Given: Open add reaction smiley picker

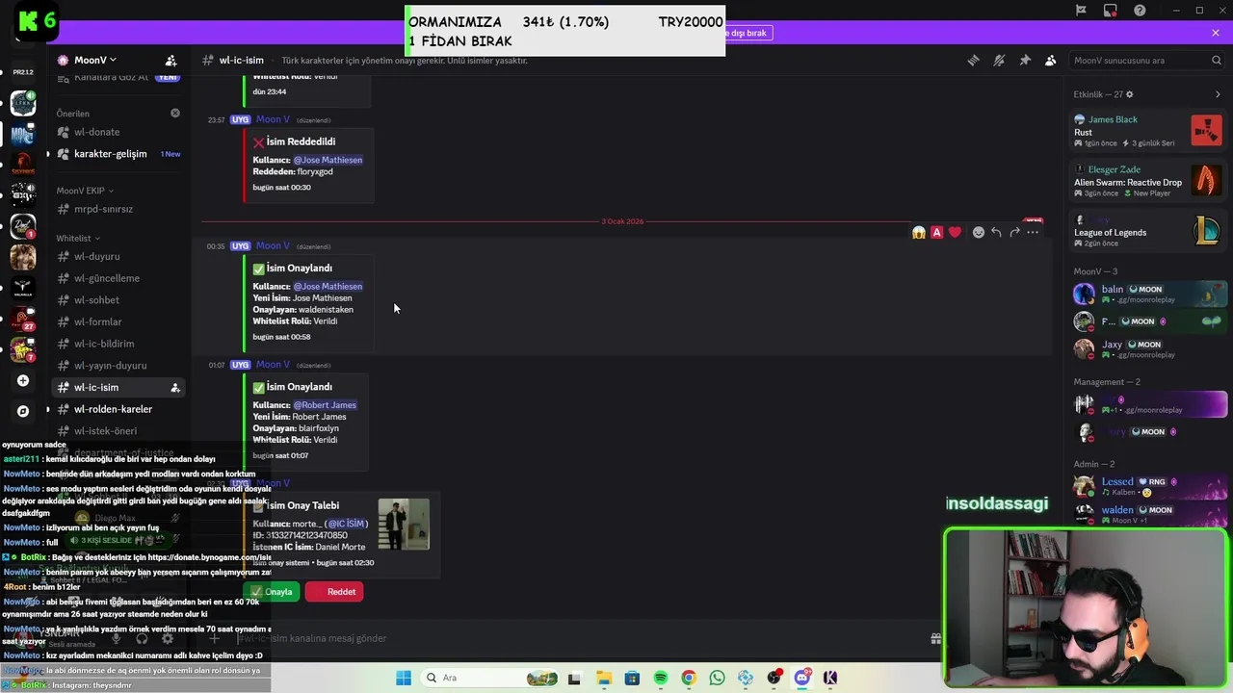Looking at the screenshot, I should [x=979, y=232].
